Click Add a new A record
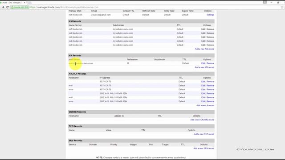The width and height of the screenshot is (285, 160). pyautogui.click(x=205, y=105)
